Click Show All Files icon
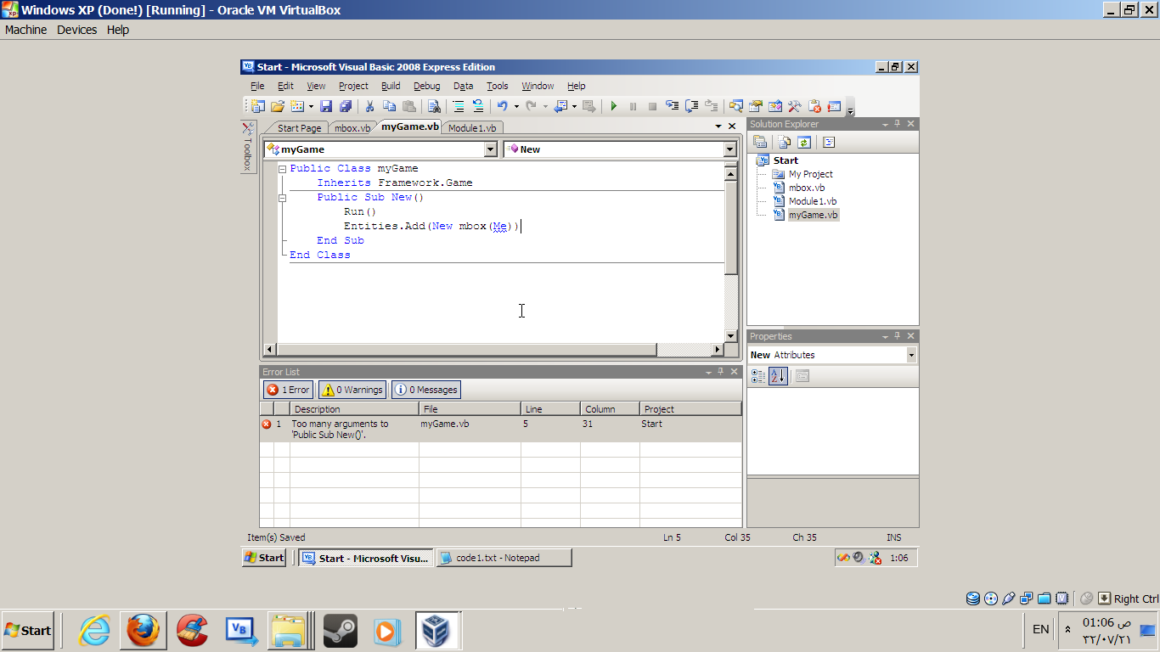Image resolution: width=1160 pixels, height=652 pixels. [785, 143]
